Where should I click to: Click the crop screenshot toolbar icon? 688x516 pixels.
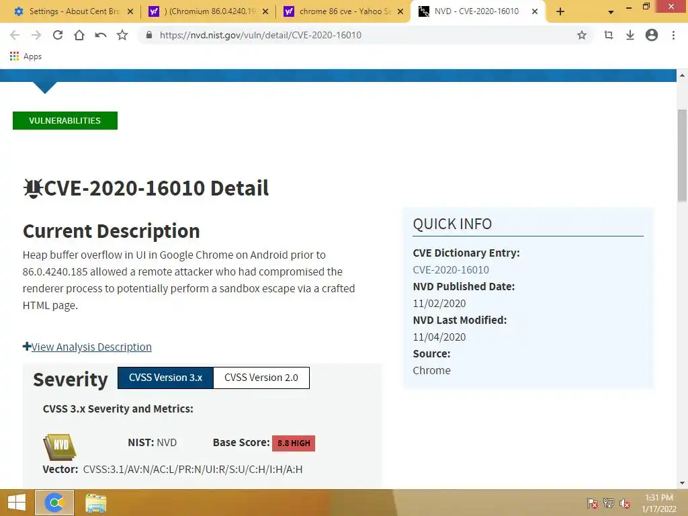point(608,35)
